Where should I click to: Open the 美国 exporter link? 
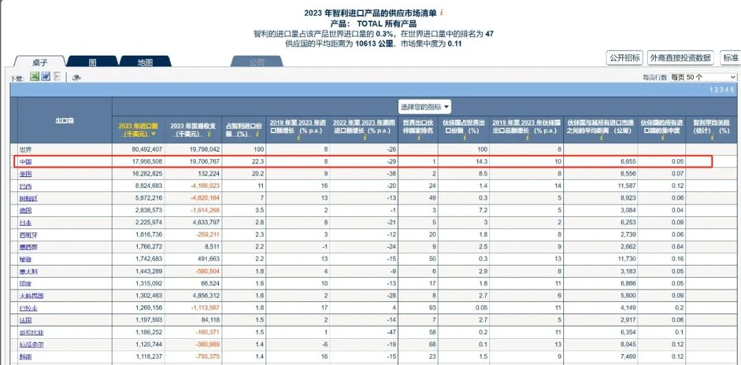(25, 174)
